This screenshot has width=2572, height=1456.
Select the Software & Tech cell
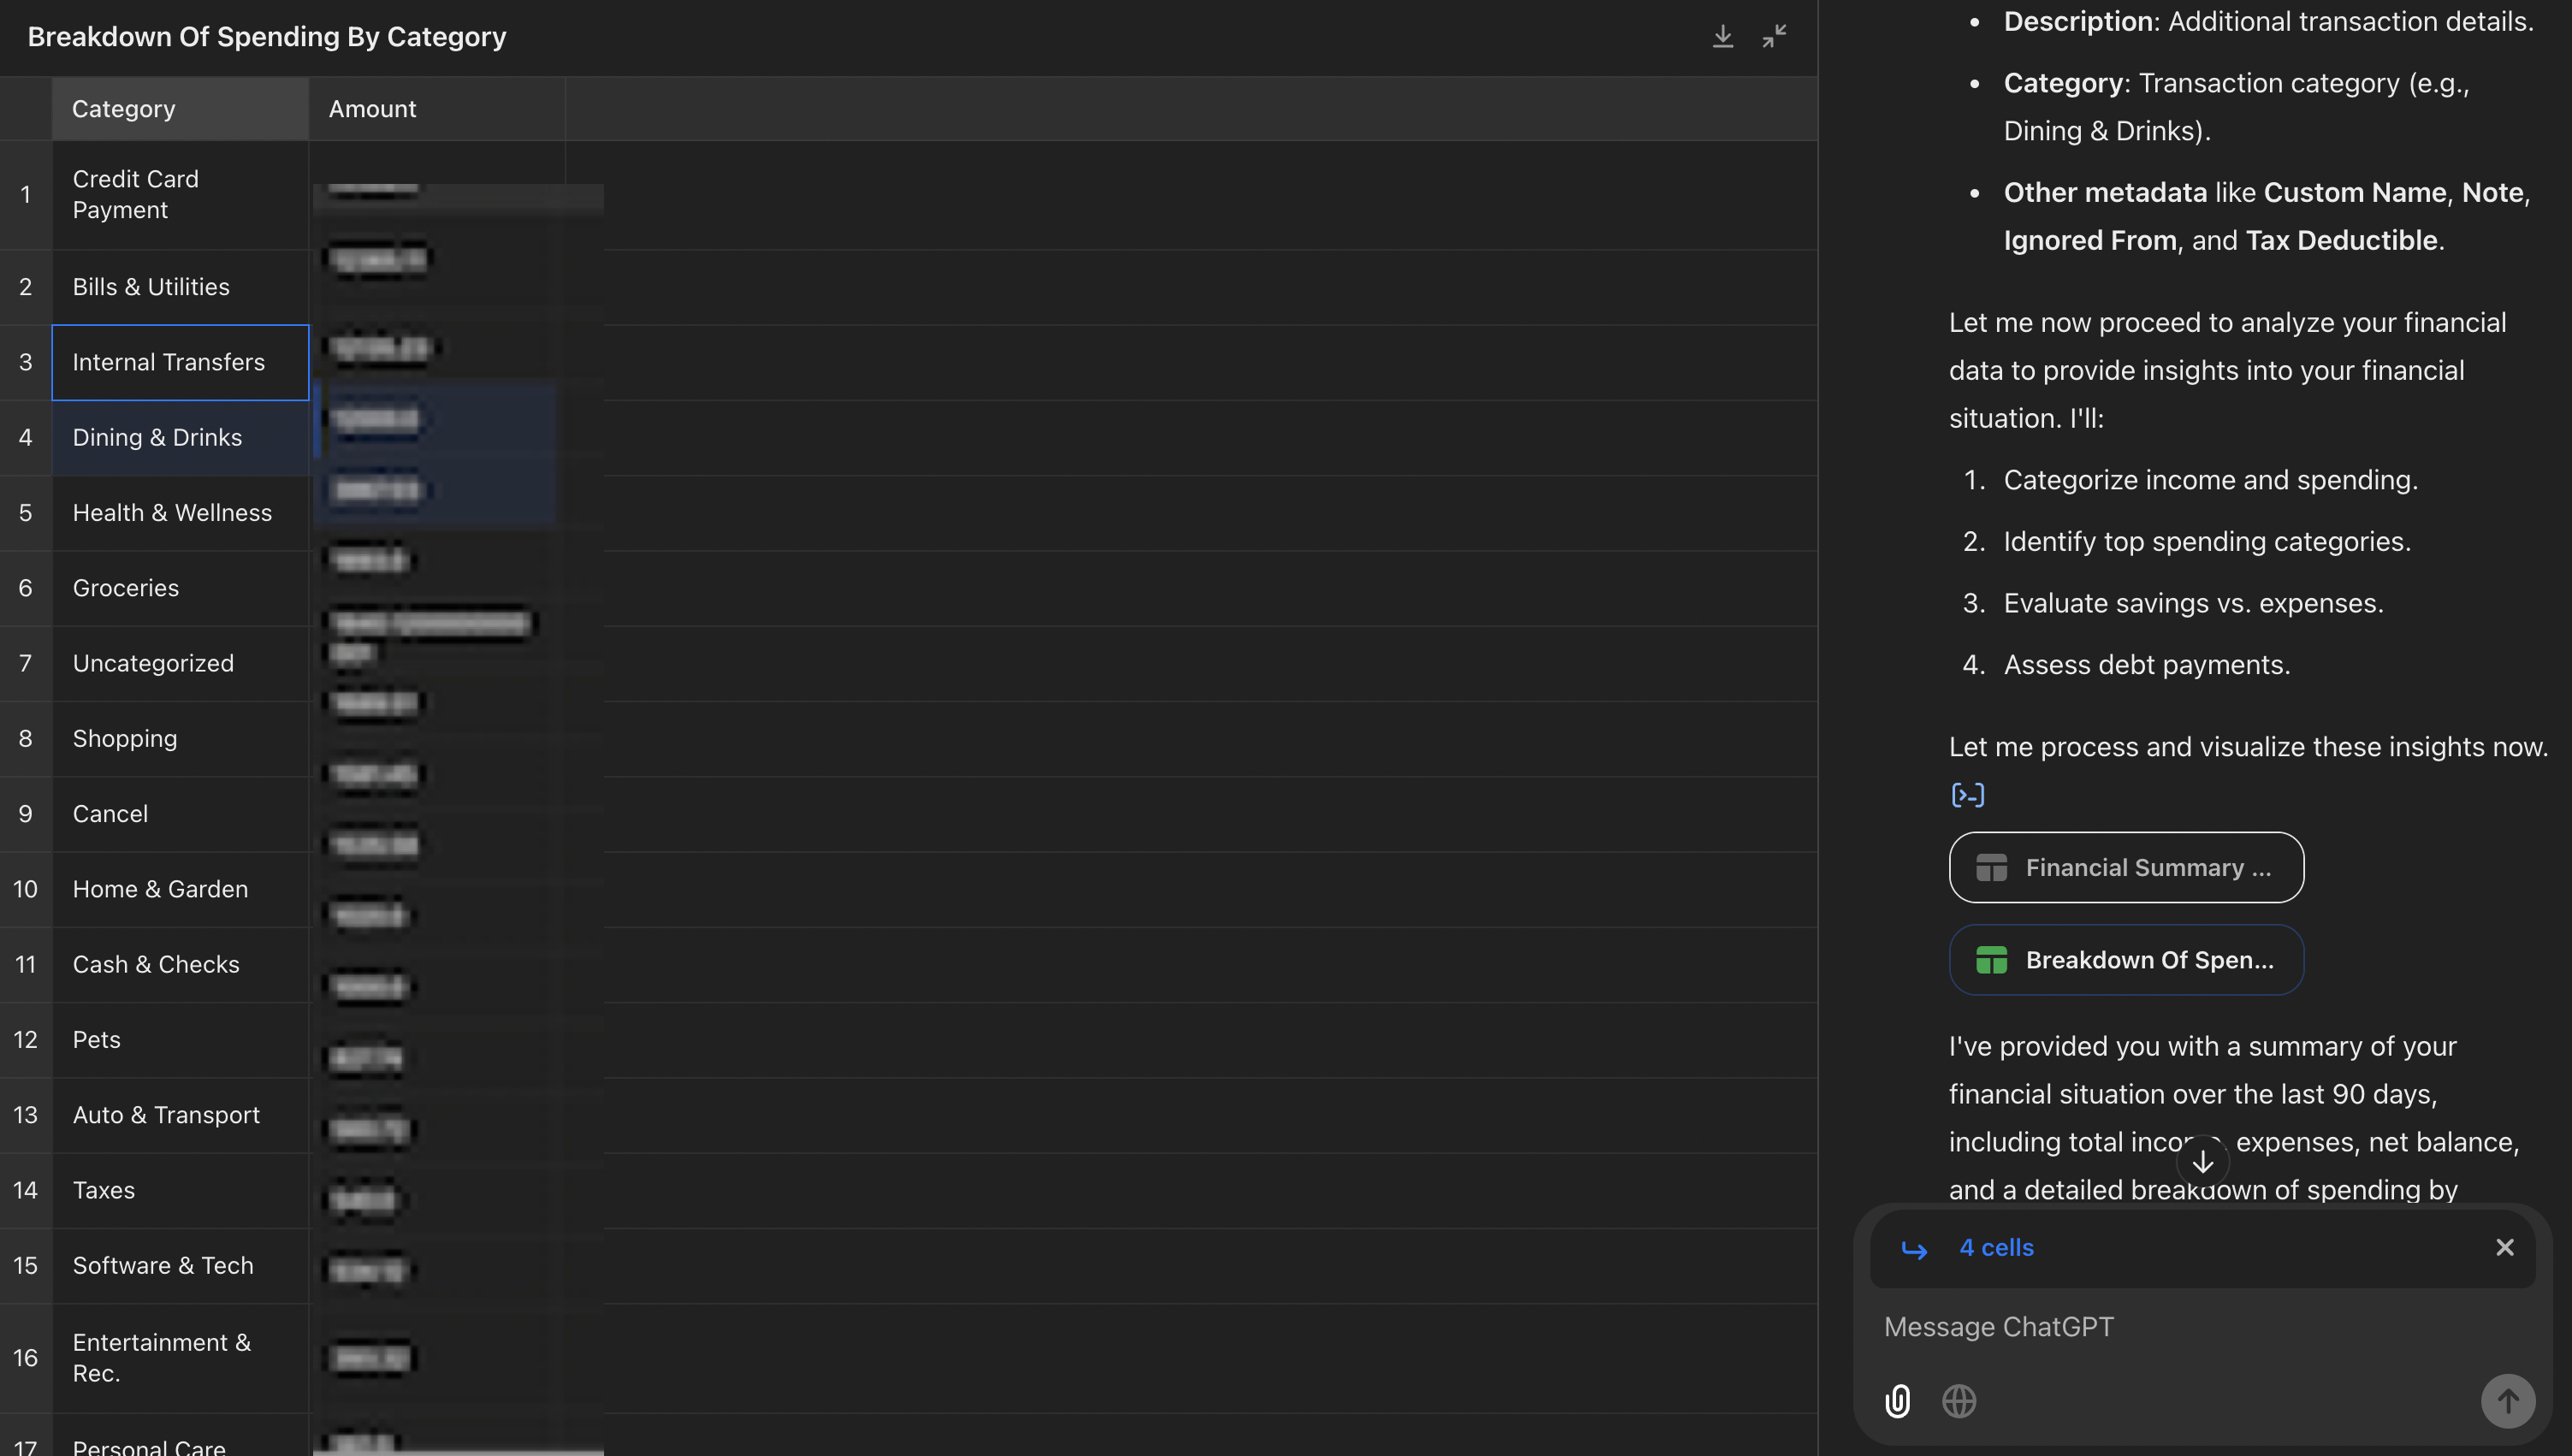[x=180, y=1265]
